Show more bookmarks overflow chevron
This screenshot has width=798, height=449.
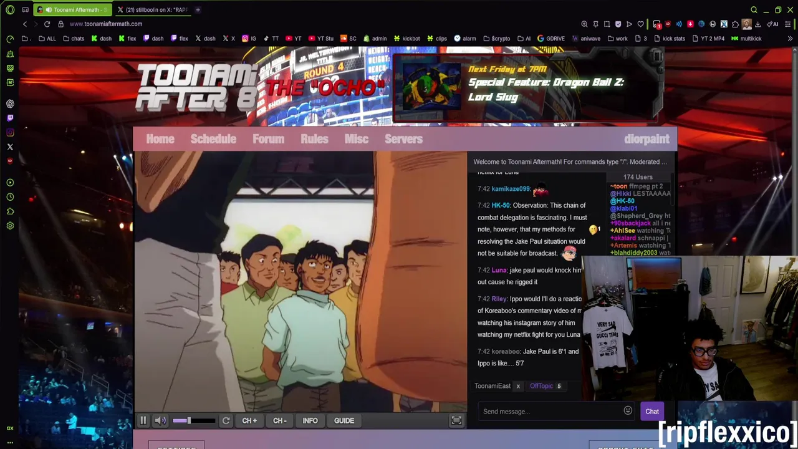point(790,39)
